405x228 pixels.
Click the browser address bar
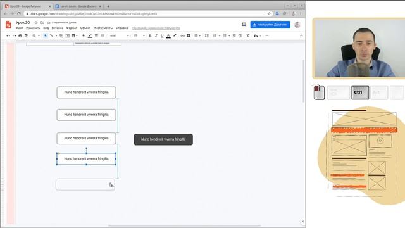point(149,14)
